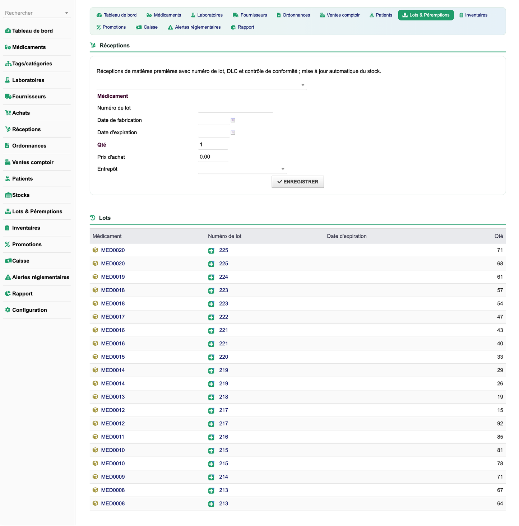Expand the Entrepôt dropdown

tap(242, 169)
